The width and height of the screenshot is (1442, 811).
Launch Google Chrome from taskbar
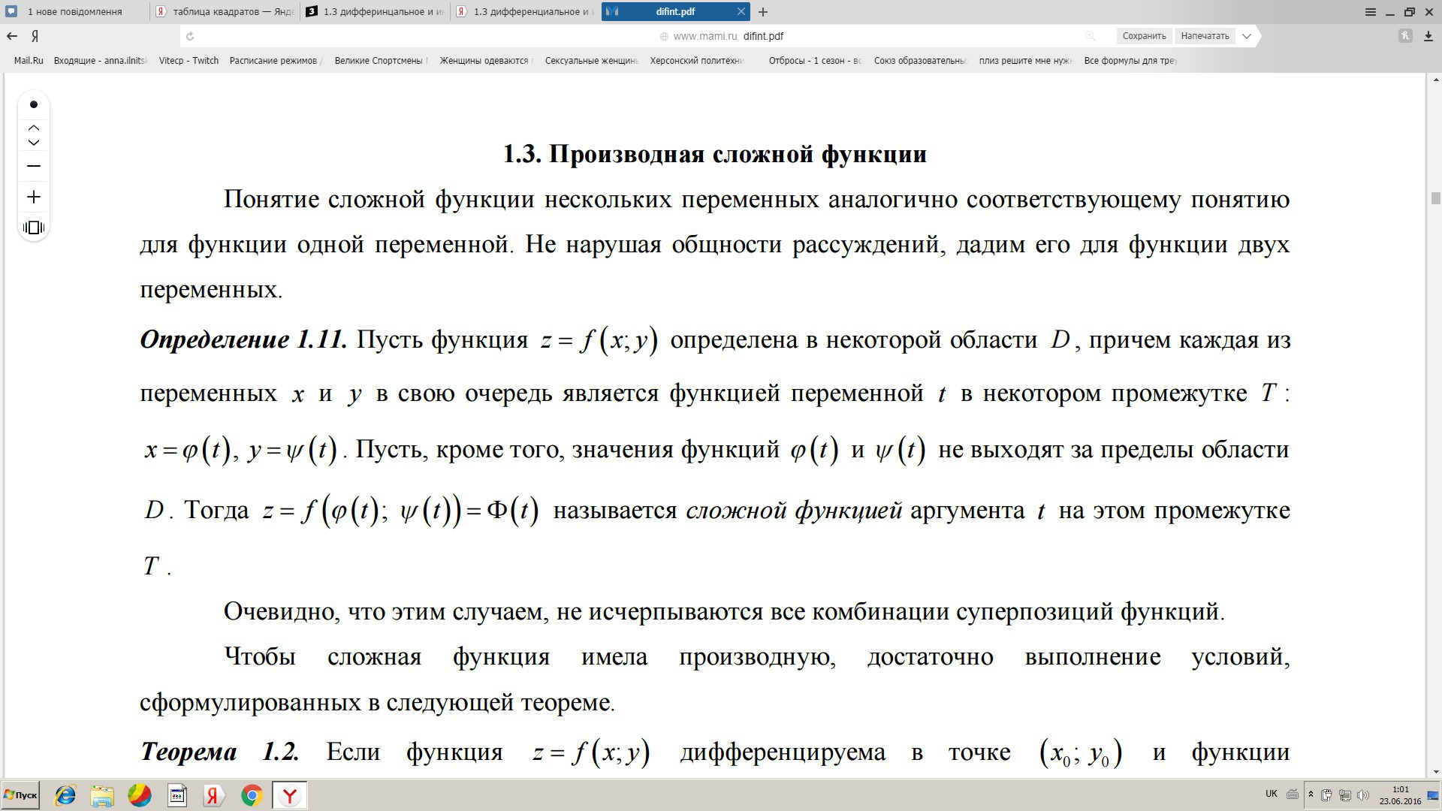(x=252, y=795)
